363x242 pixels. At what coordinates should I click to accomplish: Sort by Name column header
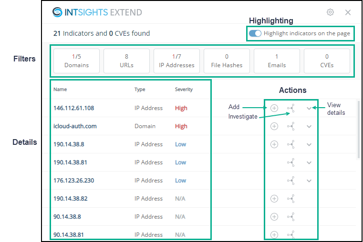click(x=60, y=90)
